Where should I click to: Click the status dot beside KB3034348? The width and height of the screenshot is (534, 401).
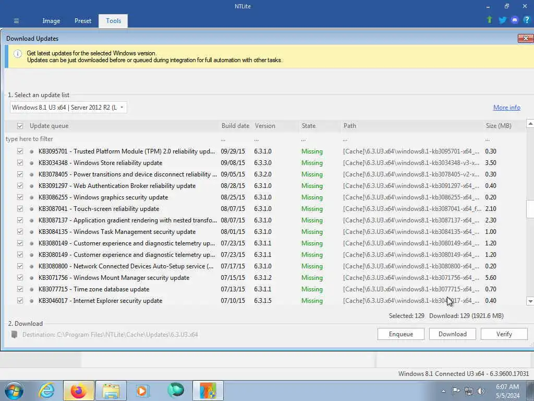(x=32, y=163)
